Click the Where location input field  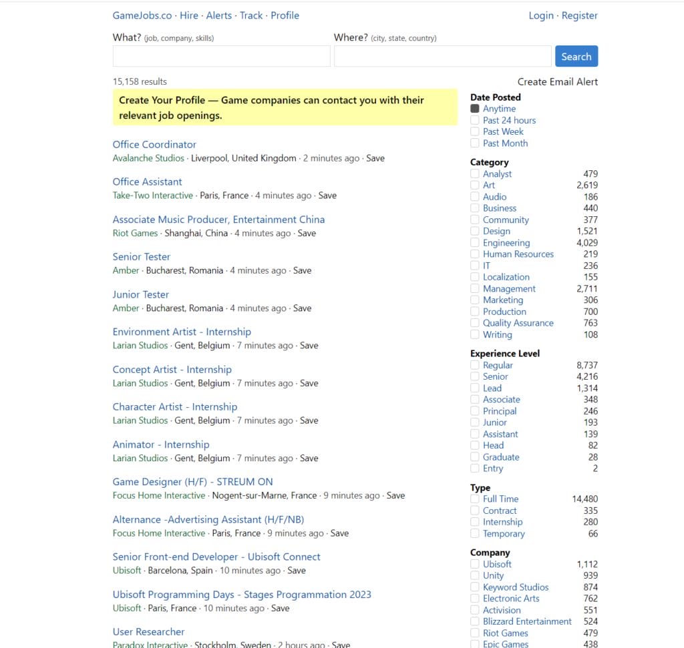(442, 57)
